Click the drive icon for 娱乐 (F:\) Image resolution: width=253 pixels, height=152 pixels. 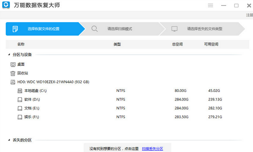(x=20, y=117)
